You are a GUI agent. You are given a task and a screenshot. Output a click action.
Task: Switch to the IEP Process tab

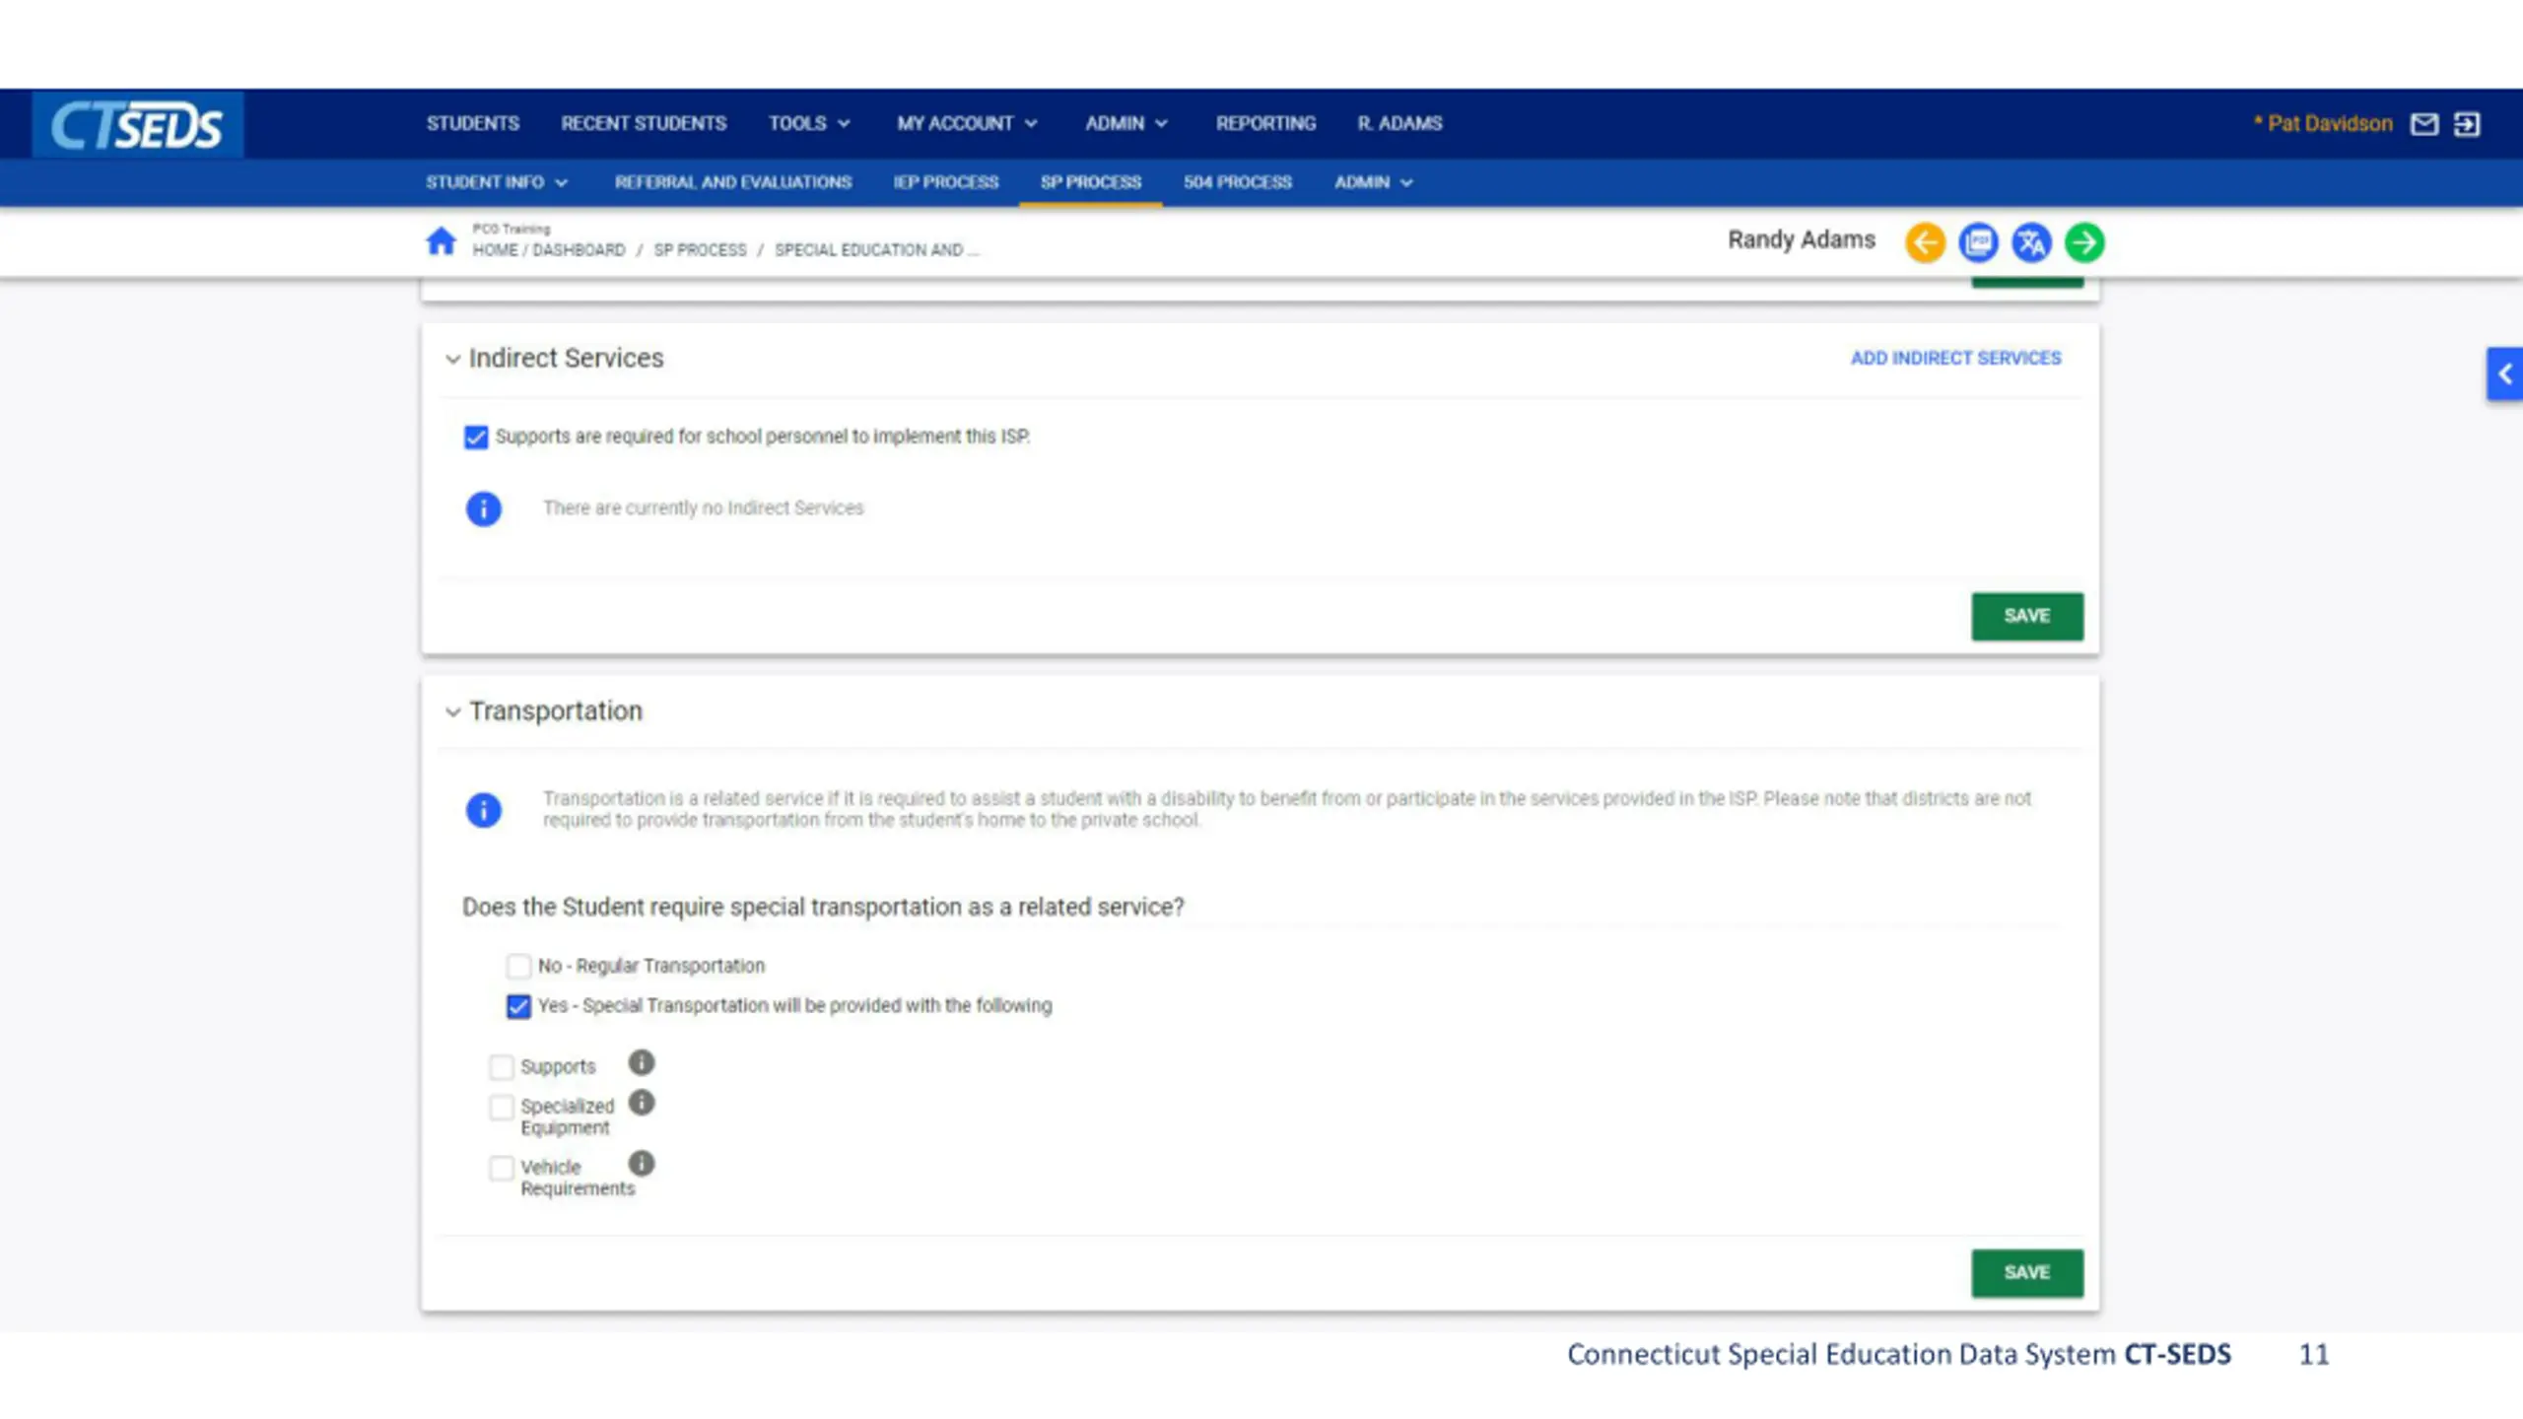945,182
